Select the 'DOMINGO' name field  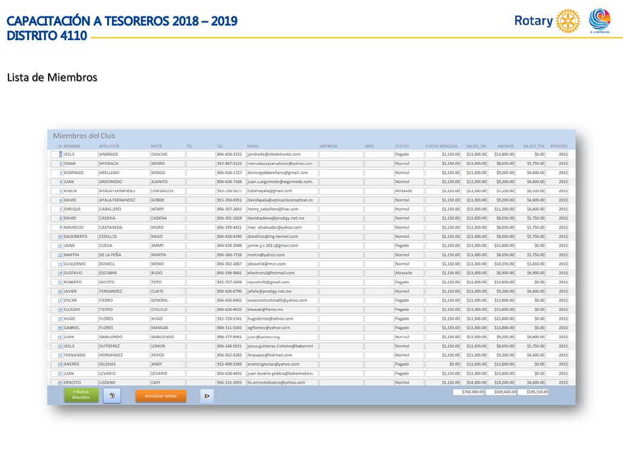coord(80,173)
